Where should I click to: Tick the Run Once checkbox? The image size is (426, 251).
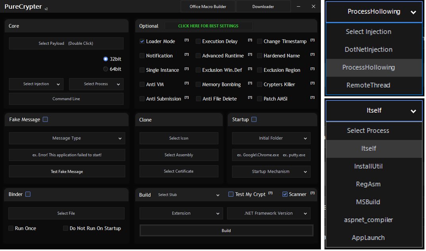click(11, 228)
